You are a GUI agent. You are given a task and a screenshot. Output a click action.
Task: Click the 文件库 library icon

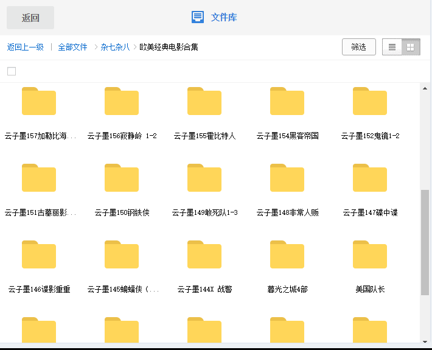coord(198,17)
